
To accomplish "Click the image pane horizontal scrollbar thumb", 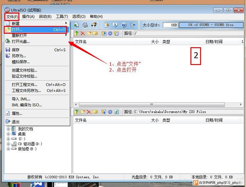I will [x=152, y=104].
